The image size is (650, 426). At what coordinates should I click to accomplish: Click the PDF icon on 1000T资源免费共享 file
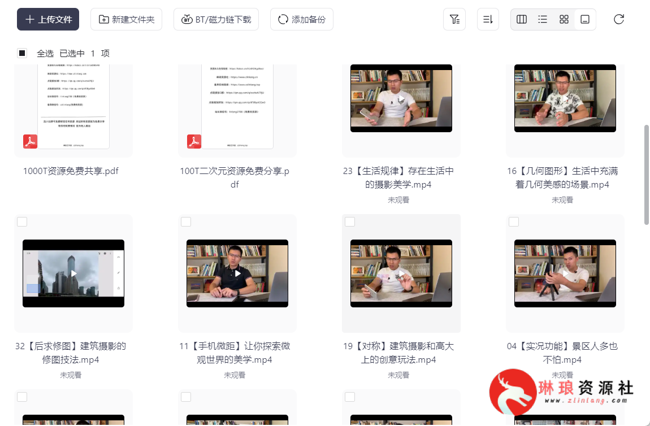(31, 142)
